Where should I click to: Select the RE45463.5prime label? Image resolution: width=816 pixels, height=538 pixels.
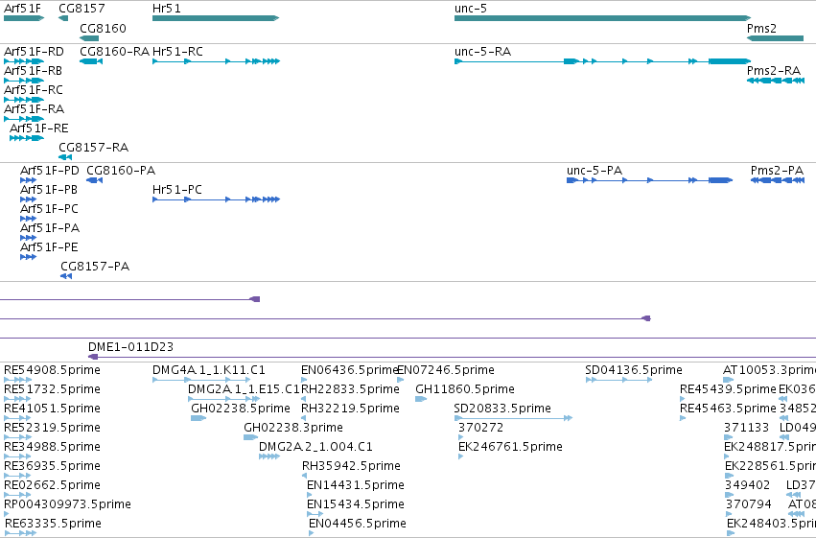click(728, 409)
